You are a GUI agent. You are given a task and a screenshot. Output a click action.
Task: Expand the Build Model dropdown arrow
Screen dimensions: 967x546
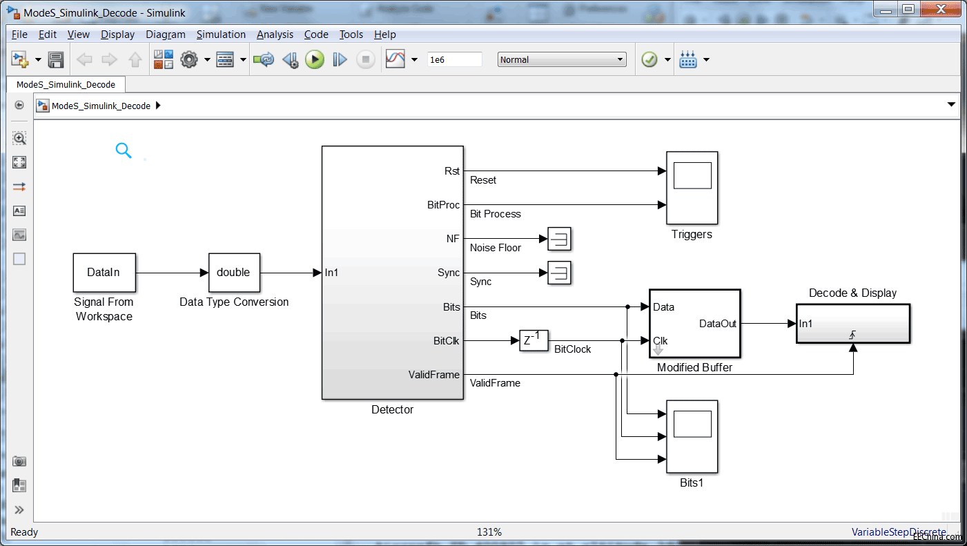click(706, 60)
